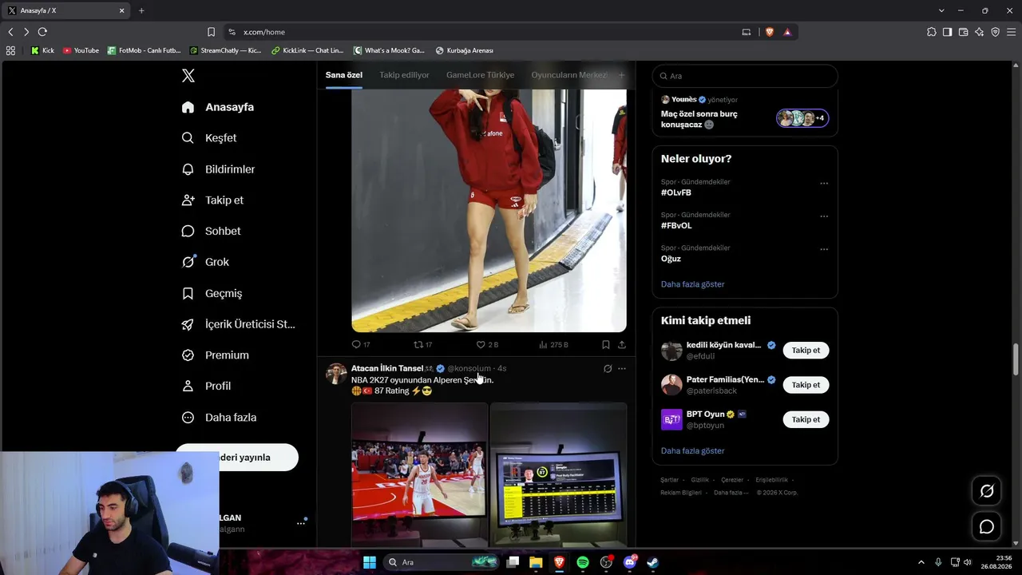Image resolution: width=1022 pixels, height=575 pixels.
Task: View analytics showing 275 B views
Action: click(553, 345)
